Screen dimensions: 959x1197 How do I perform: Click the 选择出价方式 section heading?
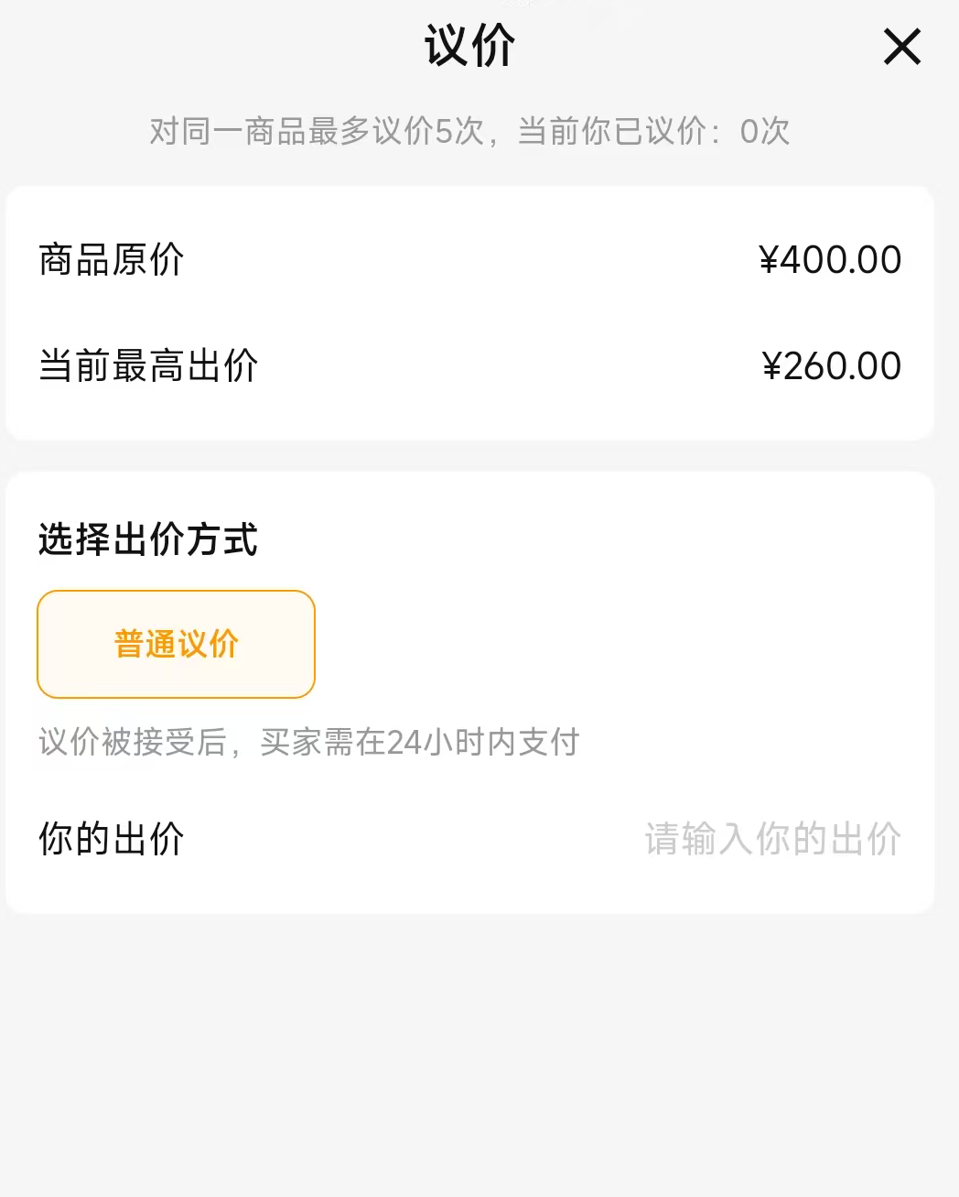click(148, 539)
